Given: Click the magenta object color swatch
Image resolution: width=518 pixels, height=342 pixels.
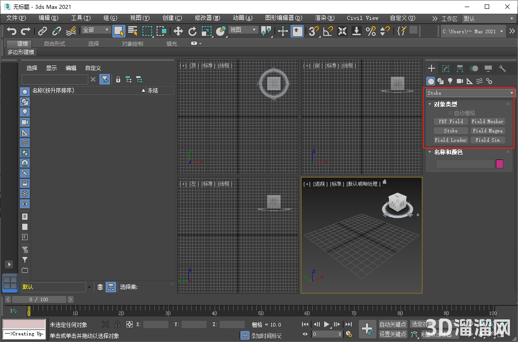Looking at the screenshot, I should tap(499, 164).
